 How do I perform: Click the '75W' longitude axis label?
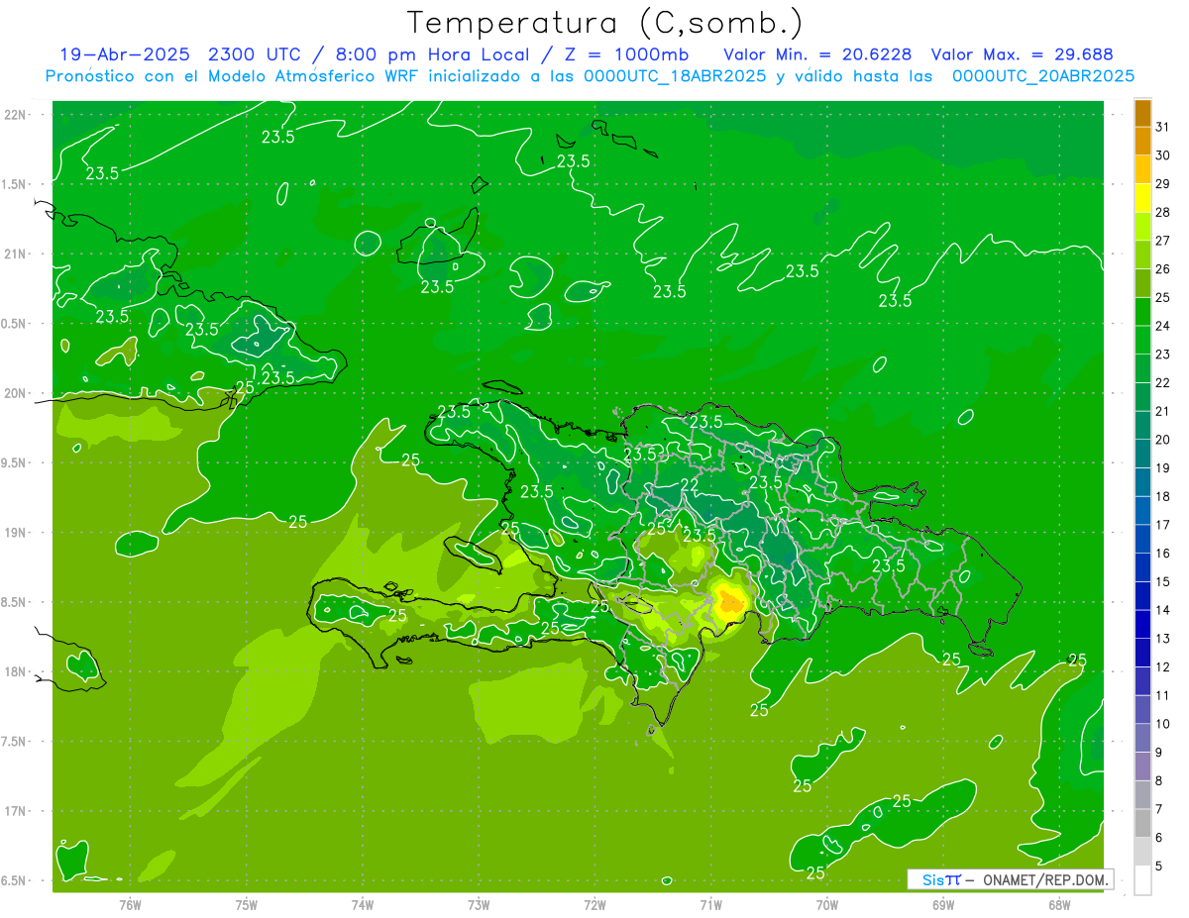(247, 905)
